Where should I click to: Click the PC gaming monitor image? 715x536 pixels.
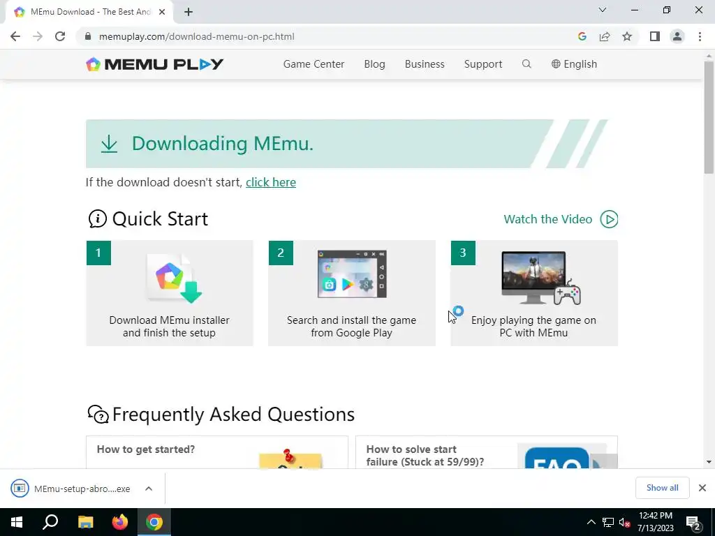[541, 278]
